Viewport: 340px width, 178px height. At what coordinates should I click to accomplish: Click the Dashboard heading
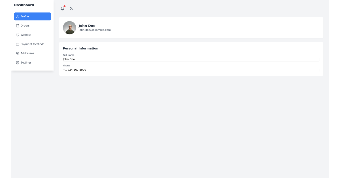[x=24, y=5]
